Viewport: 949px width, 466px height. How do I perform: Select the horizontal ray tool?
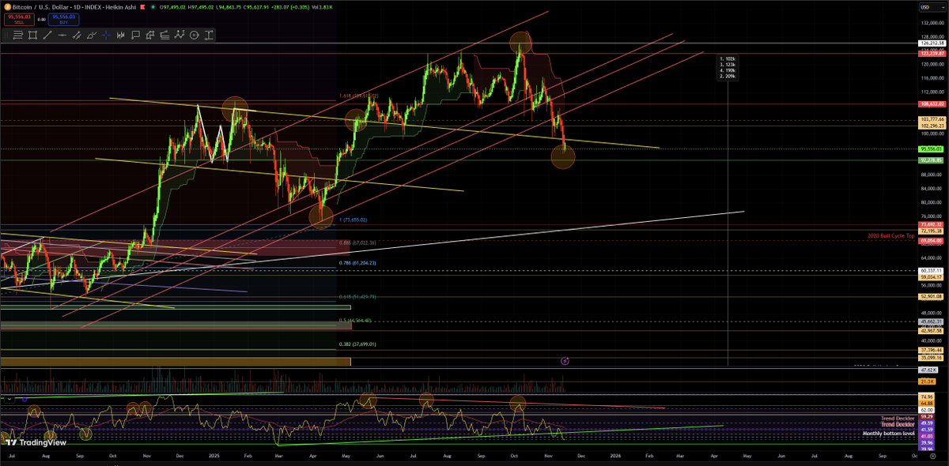pyautogui.click(x=62, y=36)
